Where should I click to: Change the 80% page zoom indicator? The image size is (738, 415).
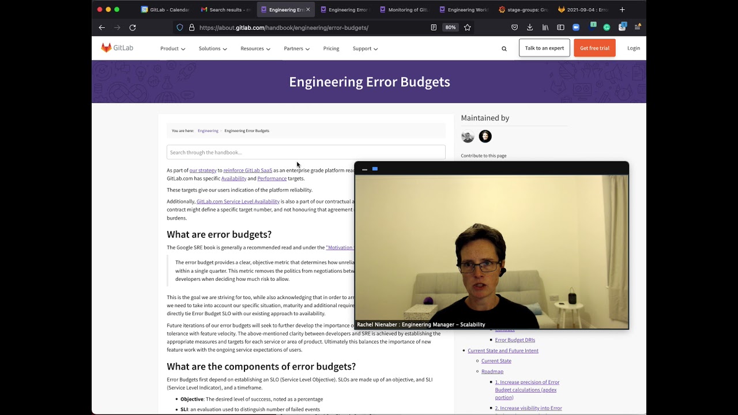tap(450, 28)
